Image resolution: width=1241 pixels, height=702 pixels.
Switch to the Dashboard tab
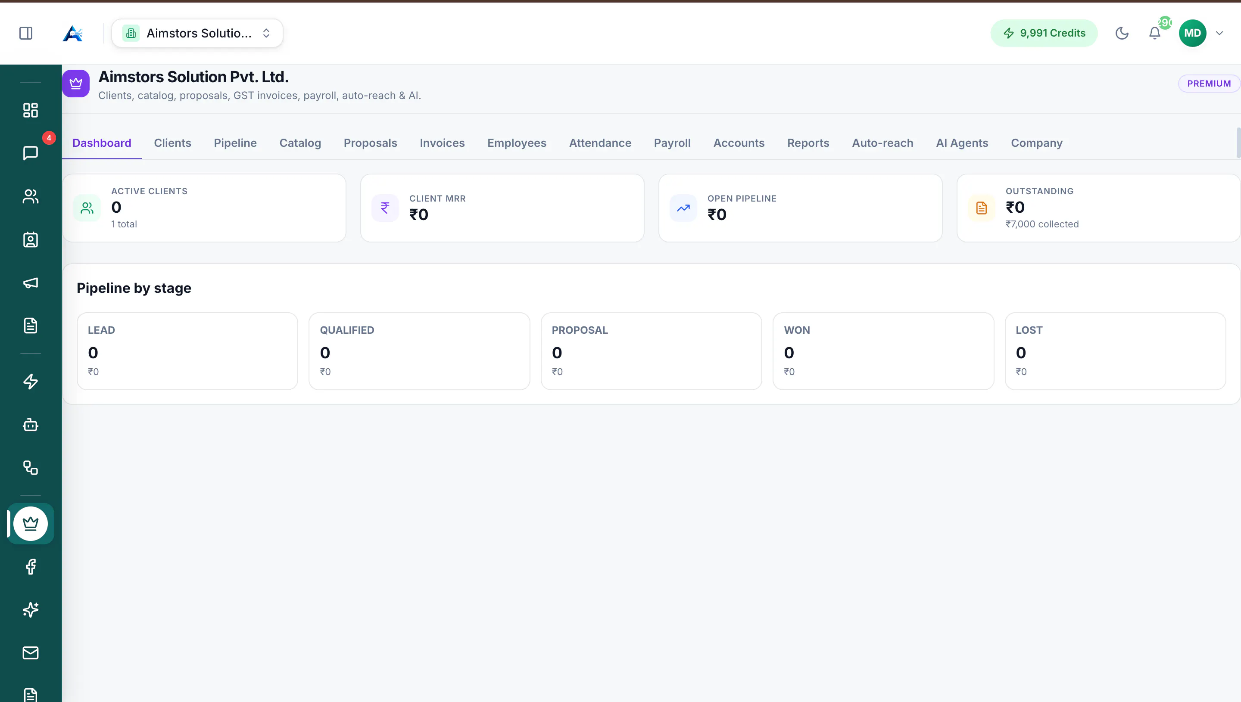(102, 143)
